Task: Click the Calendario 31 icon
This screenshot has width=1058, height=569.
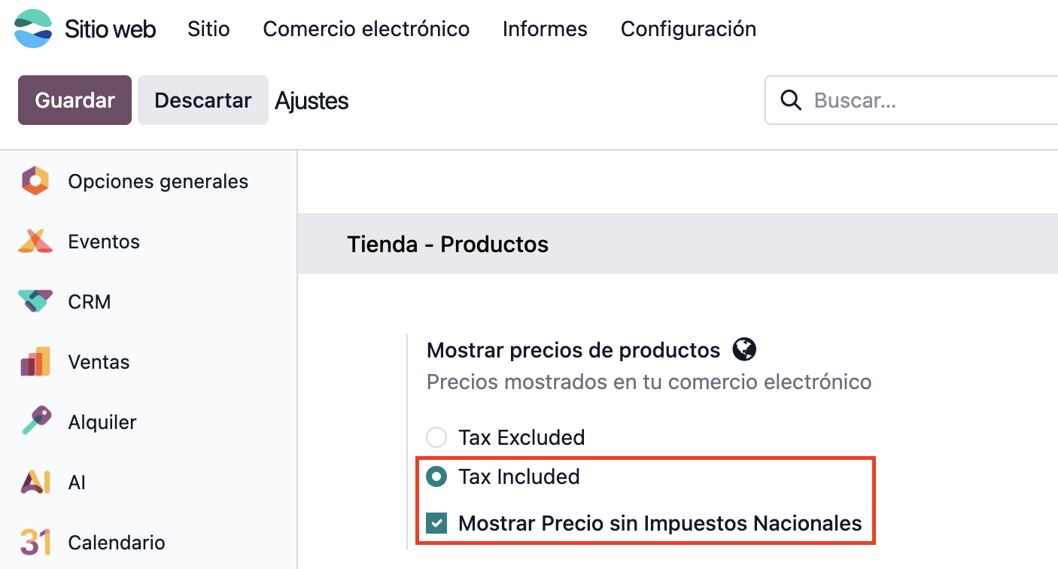Action: pyautogui.click(x=35, y=543)
